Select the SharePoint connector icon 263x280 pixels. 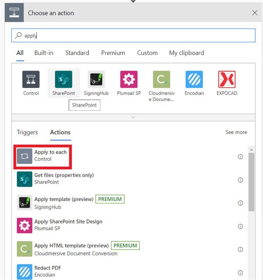64,79
